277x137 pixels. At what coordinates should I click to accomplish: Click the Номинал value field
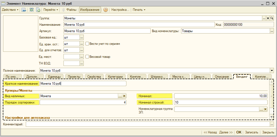(x=221, y=96)
